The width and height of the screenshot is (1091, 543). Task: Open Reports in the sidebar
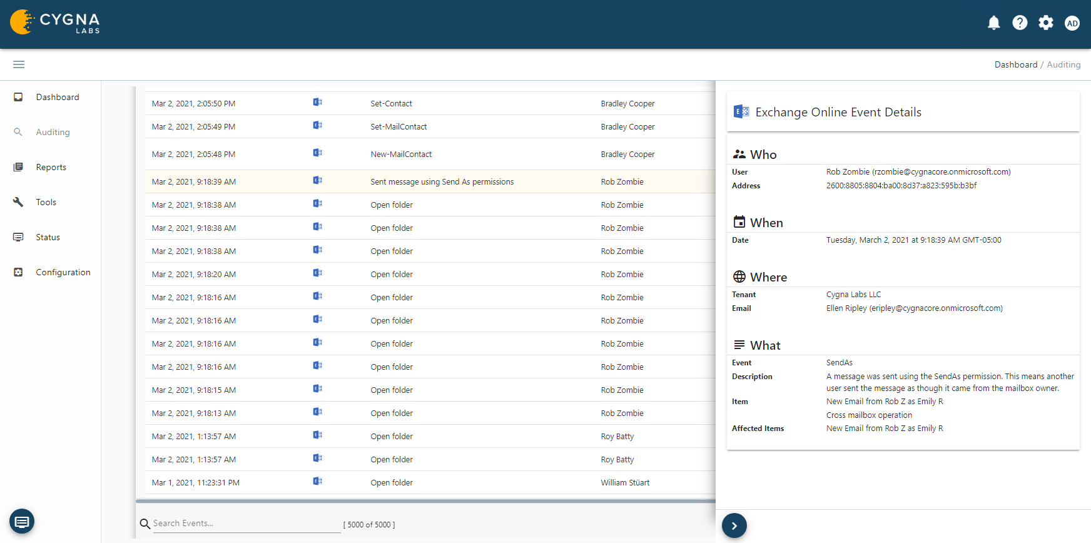pyautogui.click(x=51, y=167)
